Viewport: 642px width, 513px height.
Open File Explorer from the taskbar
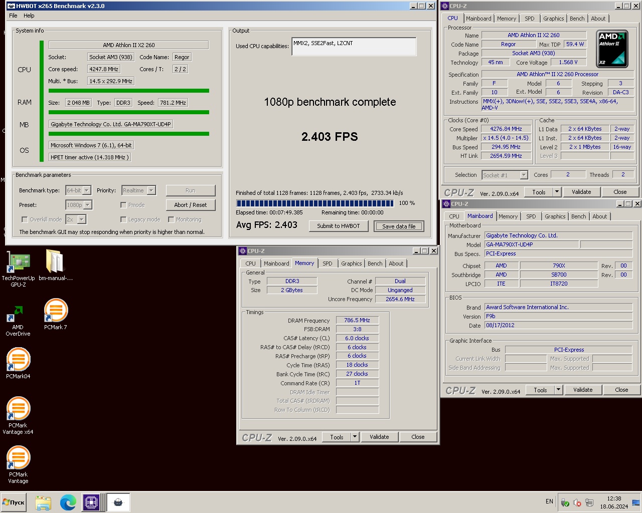43,502
